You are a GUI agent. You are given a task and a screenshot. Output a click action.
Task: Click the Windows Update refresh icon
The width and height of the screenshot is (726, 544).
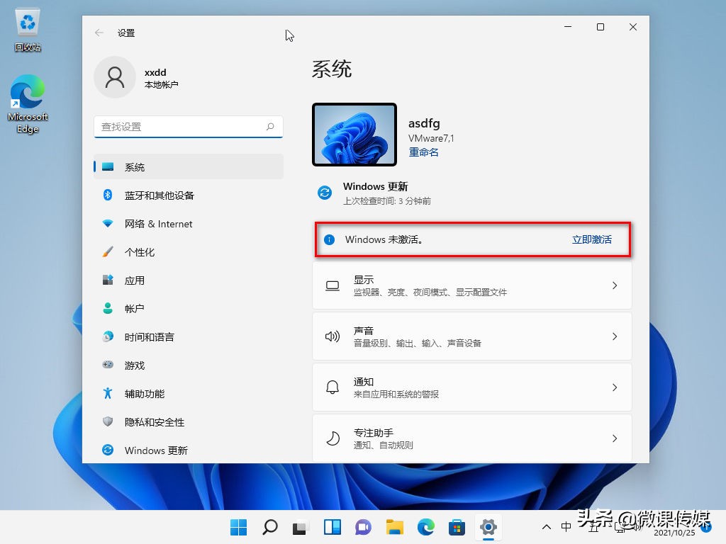(x=325, y=193)
